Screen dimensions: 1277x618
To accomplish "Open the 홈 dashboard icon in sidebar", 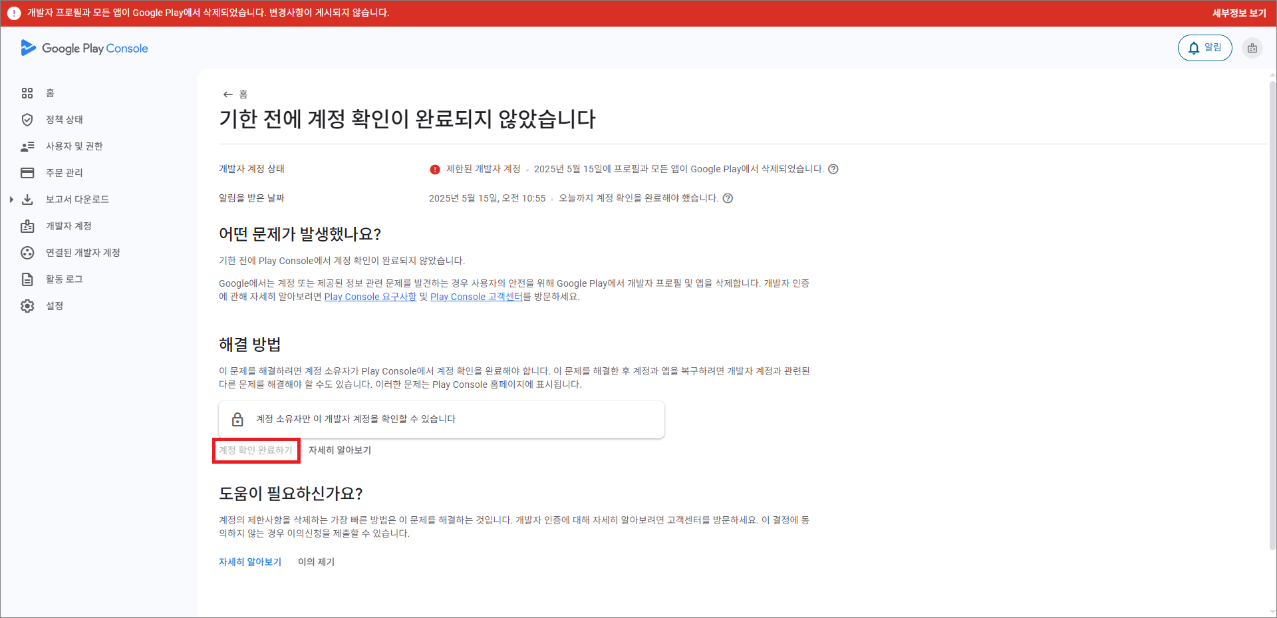I will click(27, 93).
